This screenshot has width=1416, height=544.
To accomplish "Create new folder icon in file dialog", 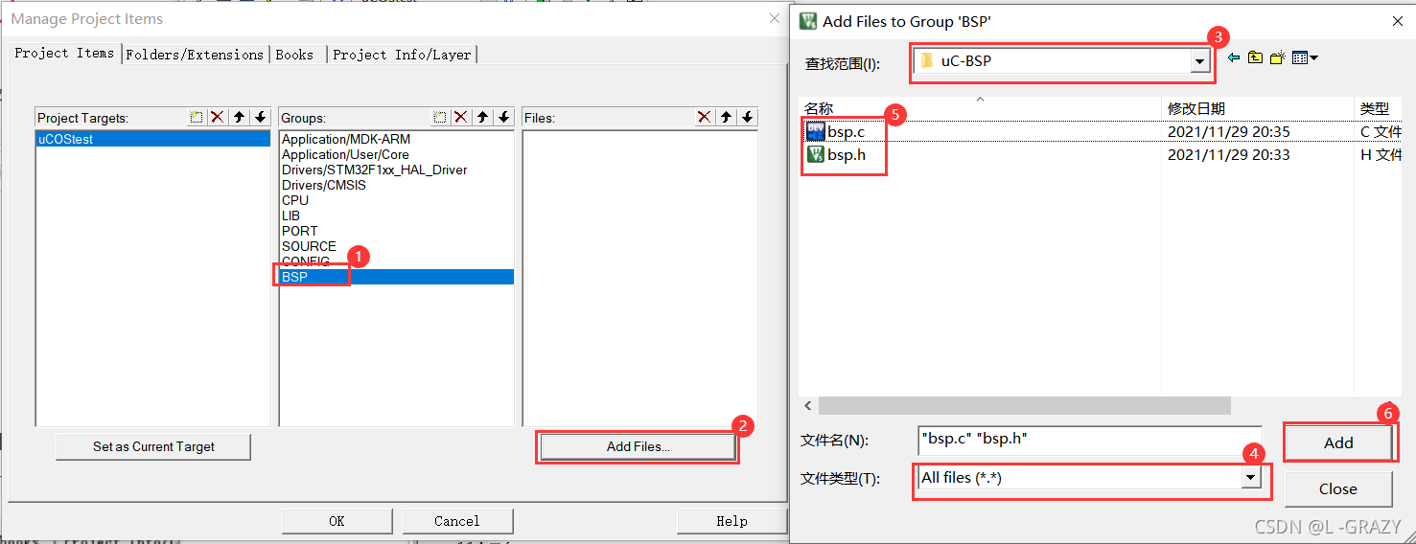I will pos(1277,58).
